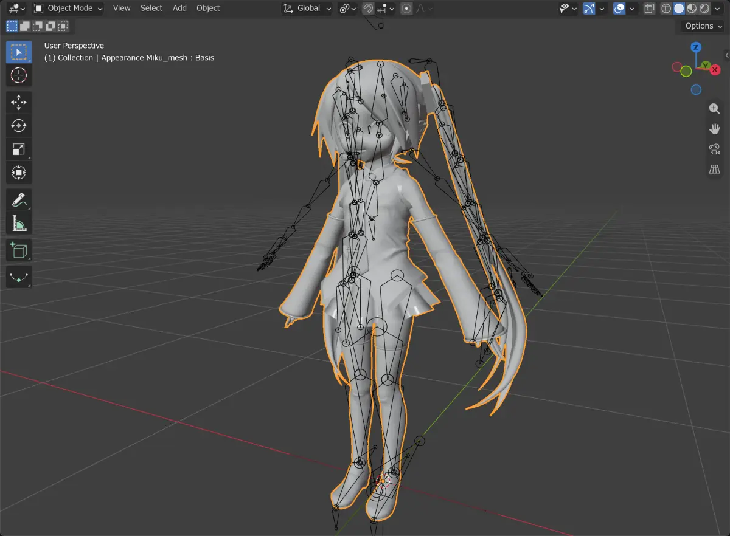Toggle the camera view icon

715,149
